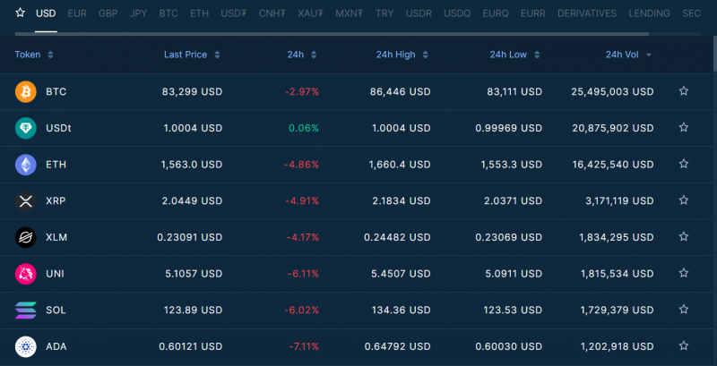Viewport: 717px width, 366px height.
Task: Open the UNI token name
Action: click(x=55, y=274)
